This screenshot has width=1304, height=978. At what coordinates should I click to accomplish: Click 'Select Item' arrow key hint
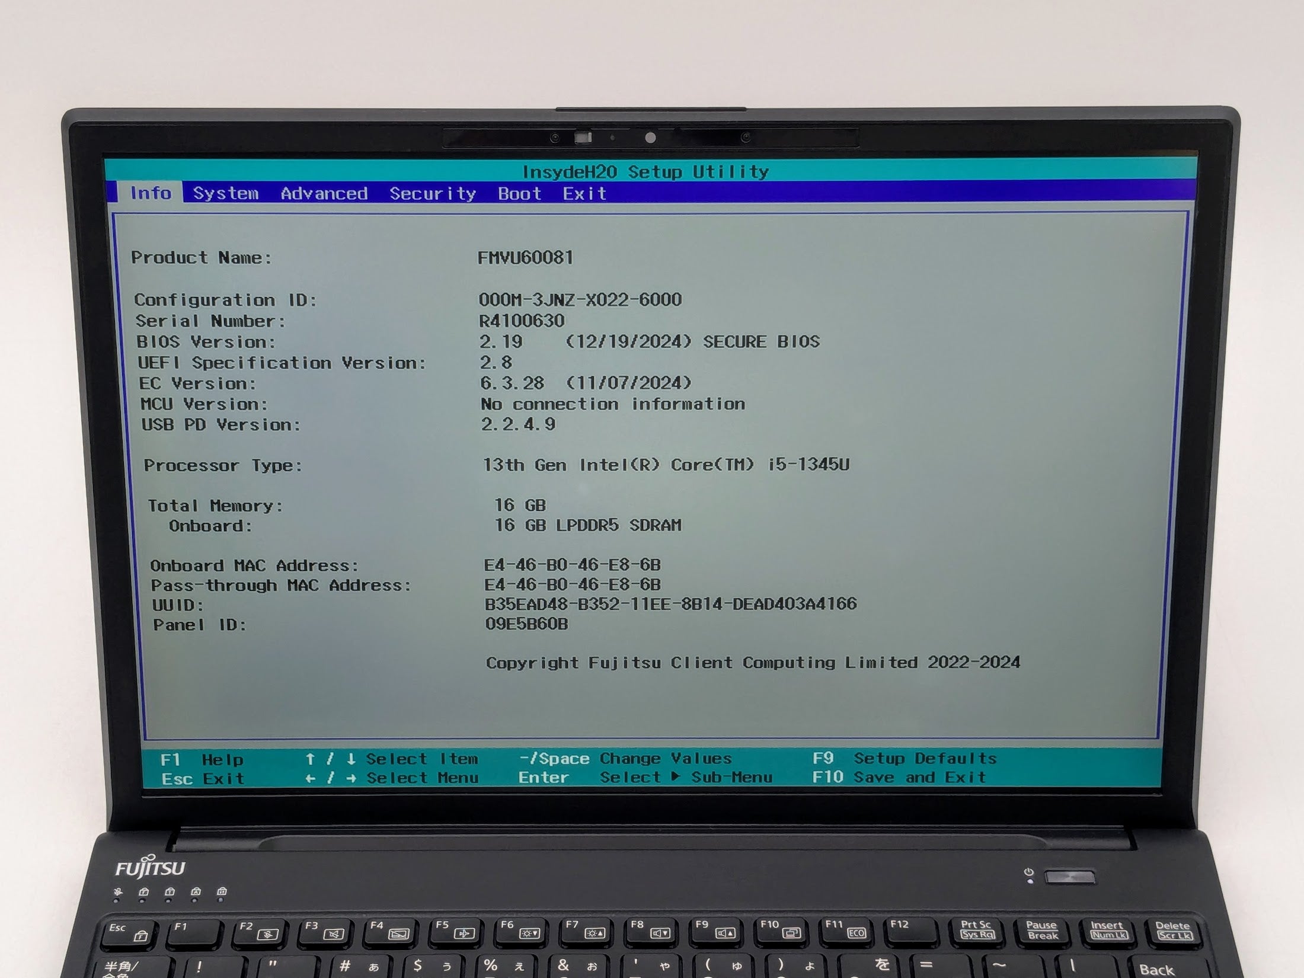coord(391,759)
